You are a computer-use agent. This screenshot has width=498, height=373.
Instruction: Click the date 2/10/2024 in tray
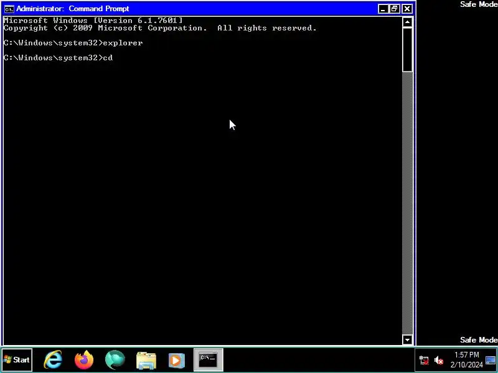(466, 365)
